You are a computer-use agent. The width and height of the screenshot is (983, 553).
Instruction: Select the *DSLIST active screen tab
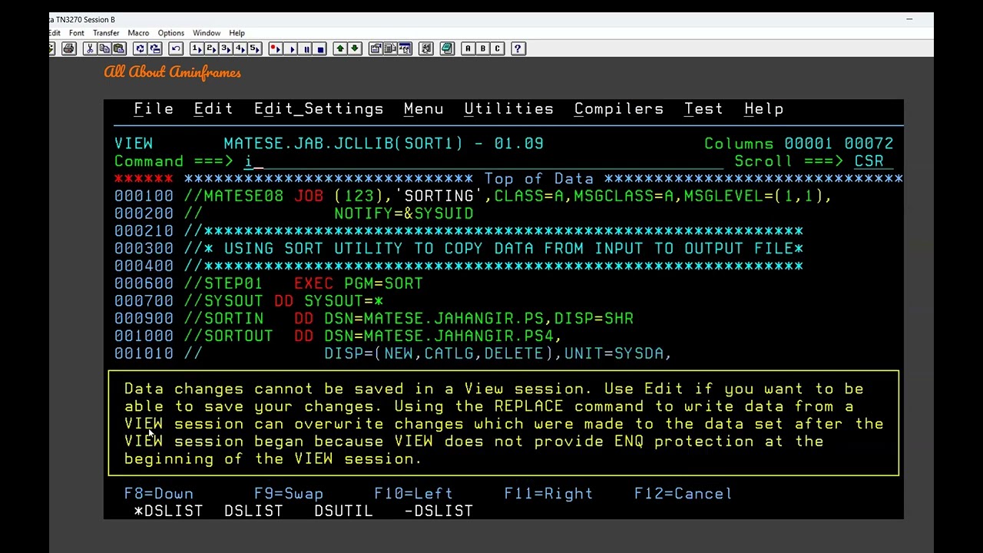[x=168, y=512]
